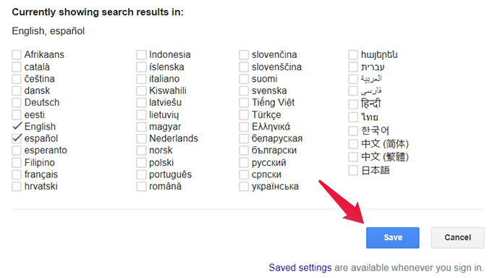Check the Tiếng Việt checkbox
This screenshot has width=492, height=278.
click(x=244, y=103)
